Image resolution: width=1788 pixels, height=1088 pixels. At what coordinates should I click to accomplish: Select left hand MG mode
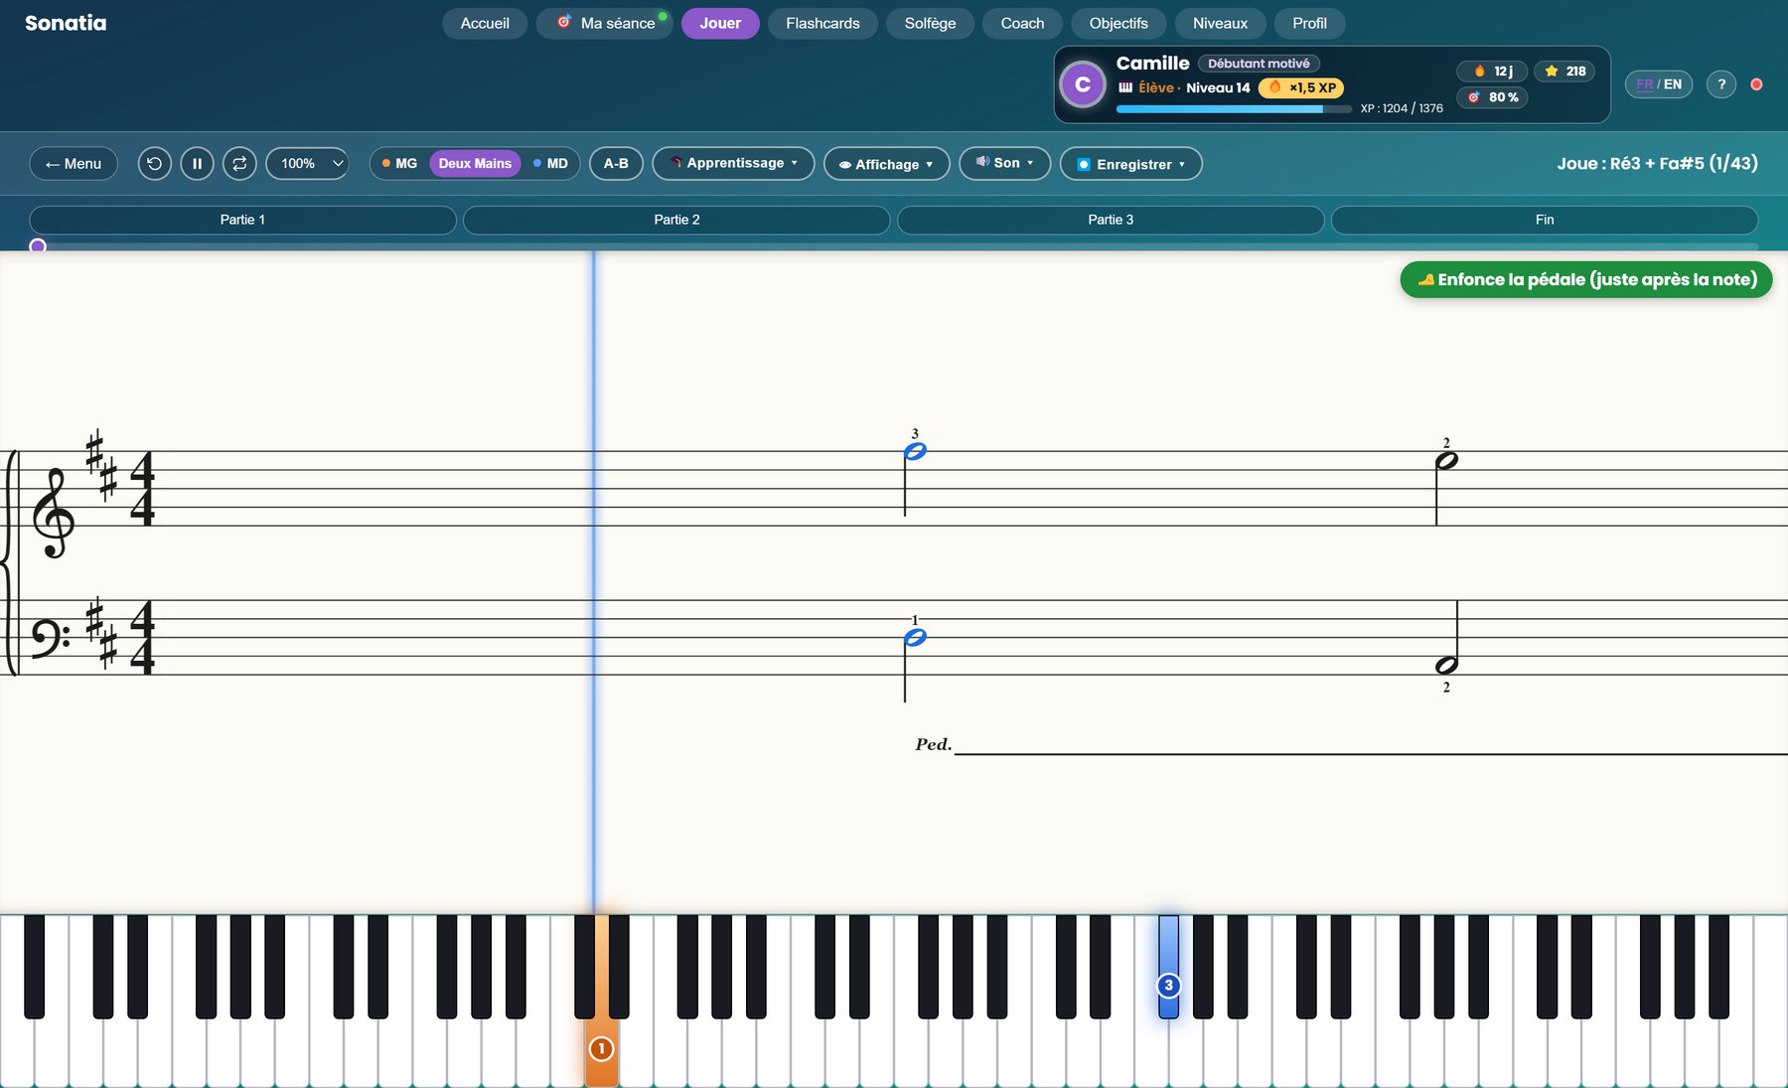[x=399, y=163]
